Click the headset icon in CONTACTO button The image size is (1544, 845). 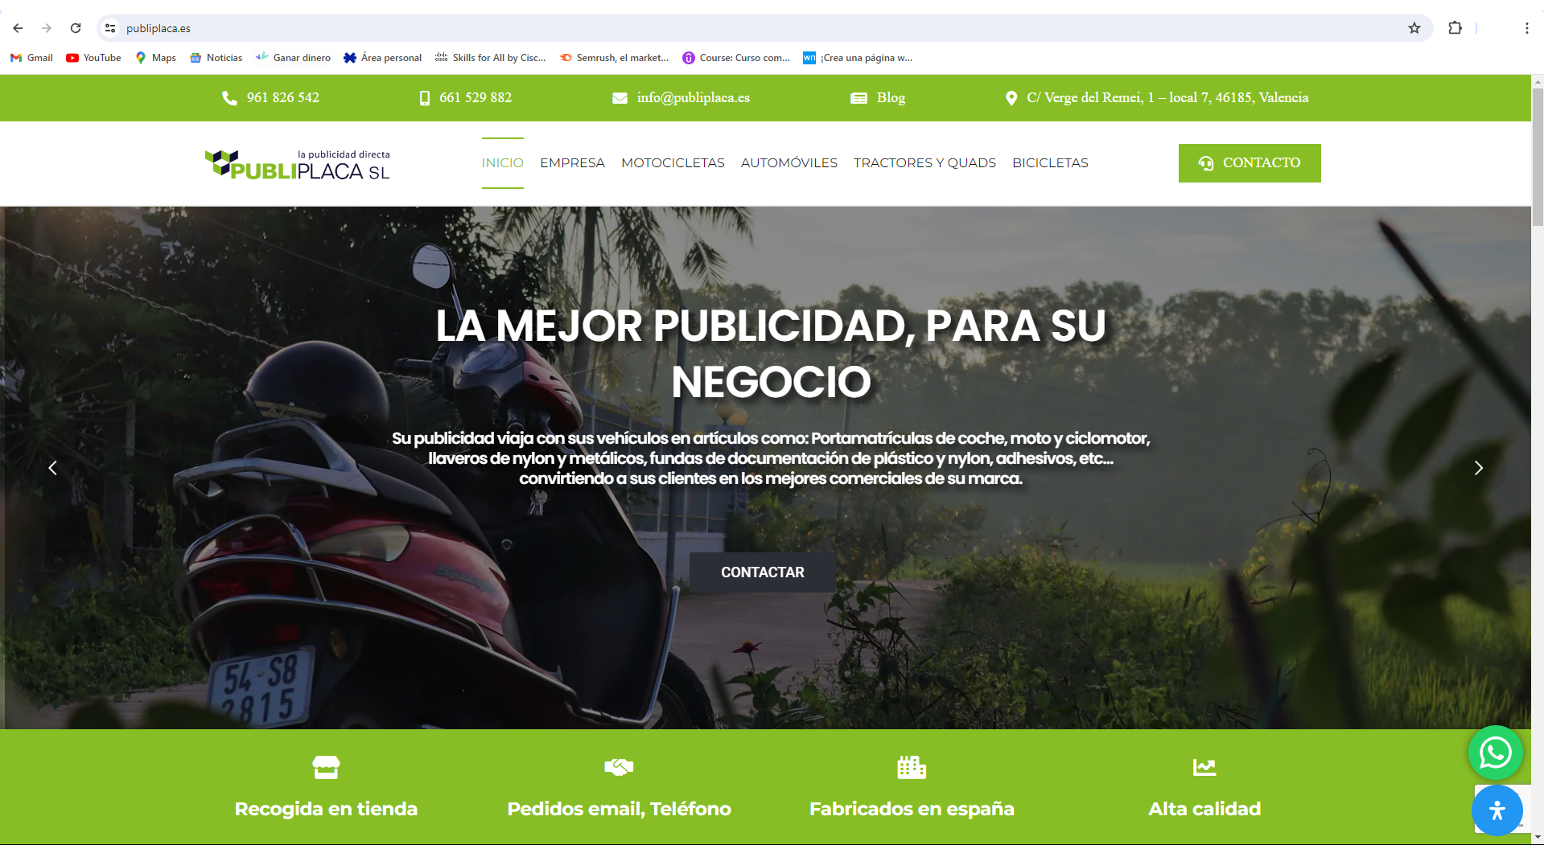(x=1205, y=163)
